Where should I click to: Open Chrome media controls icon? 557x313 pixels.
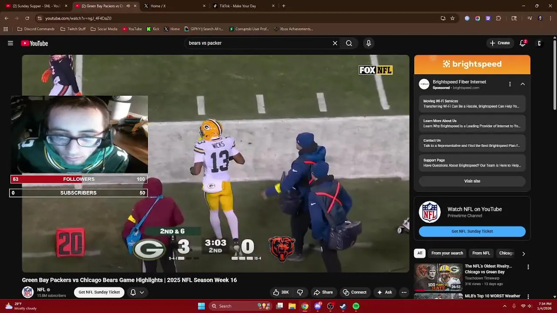click(530, 18)
